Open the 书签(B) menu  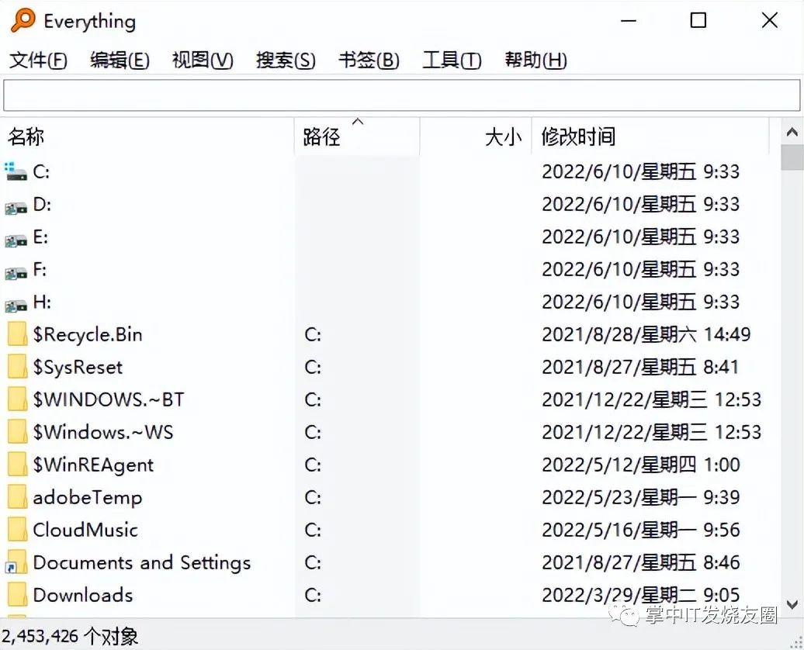[369, 60]
